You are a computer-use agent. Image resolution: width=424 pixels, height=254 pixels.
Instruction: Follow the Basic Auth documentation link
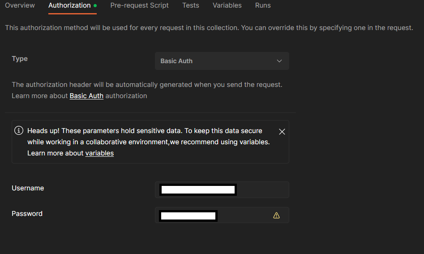86,96
